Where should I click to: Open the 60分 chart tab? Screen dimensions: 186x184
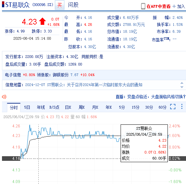point(163,107)
